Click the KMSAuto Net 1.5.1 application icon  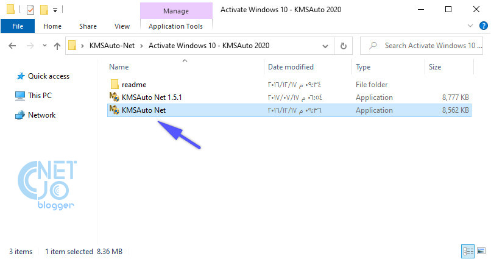115,97
